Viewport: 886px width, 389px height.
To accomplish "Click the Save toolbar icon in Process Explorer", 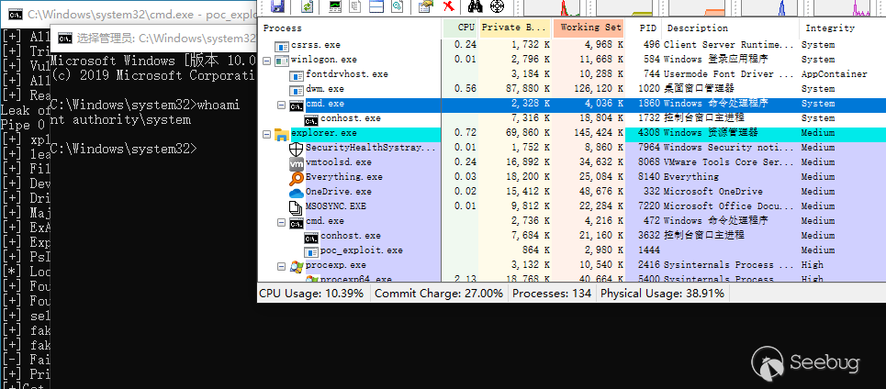I will click(x=277, y=6).
